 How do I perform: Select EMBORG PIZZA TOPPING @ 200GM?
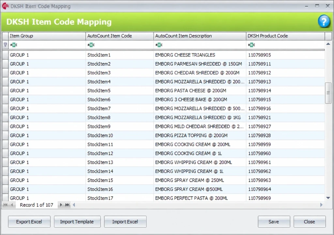[200, 135]
